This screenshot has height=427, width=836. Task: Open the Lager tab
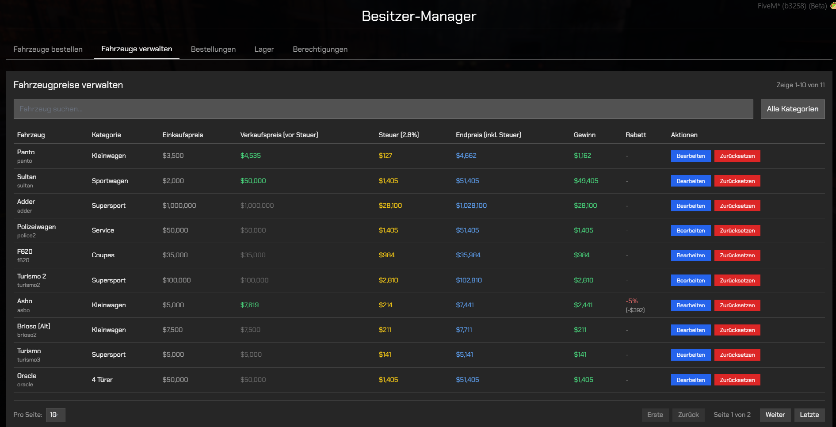click(x=264, y=49)
